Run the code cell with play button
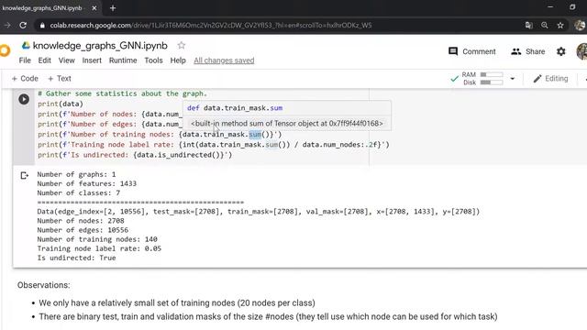This screenshot has width=587, height=330. pos(24,99)
